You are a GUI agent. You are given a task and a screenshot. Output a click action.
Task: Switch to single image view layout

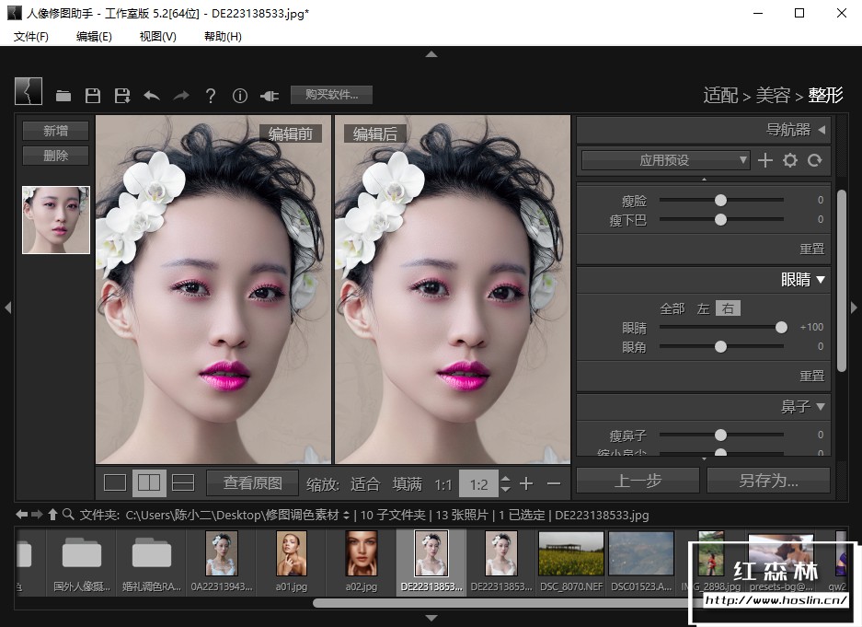[x=115, y=482]
